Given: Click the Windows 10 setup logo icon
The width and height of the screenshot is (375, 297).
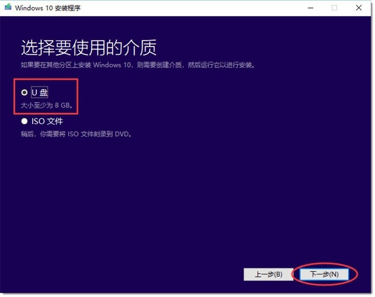Looking at the screenshot, I should coord(9,8).
